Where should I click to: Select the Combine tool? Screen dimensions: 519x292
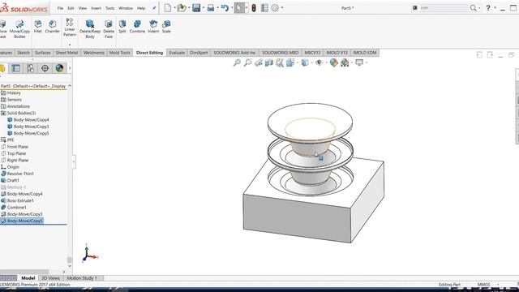[137, 27]
